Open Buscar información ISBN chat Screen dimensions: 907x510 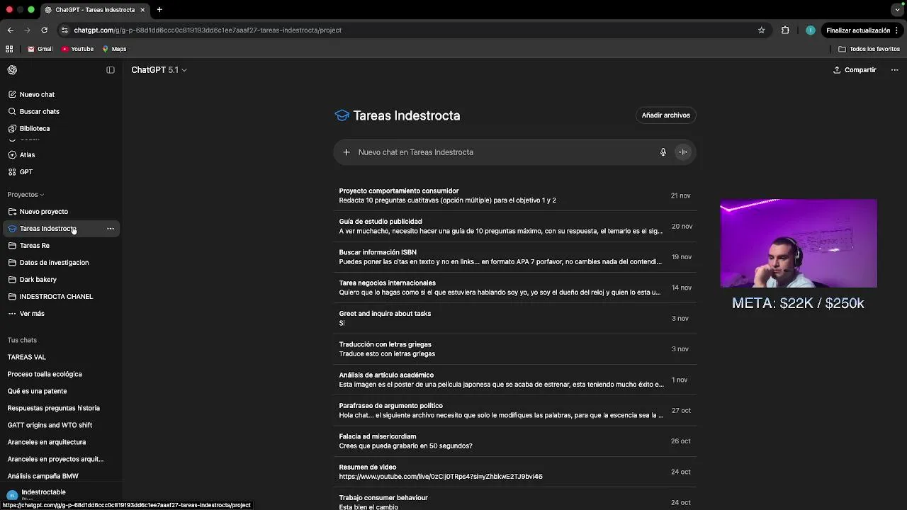[x=515, y=256]
